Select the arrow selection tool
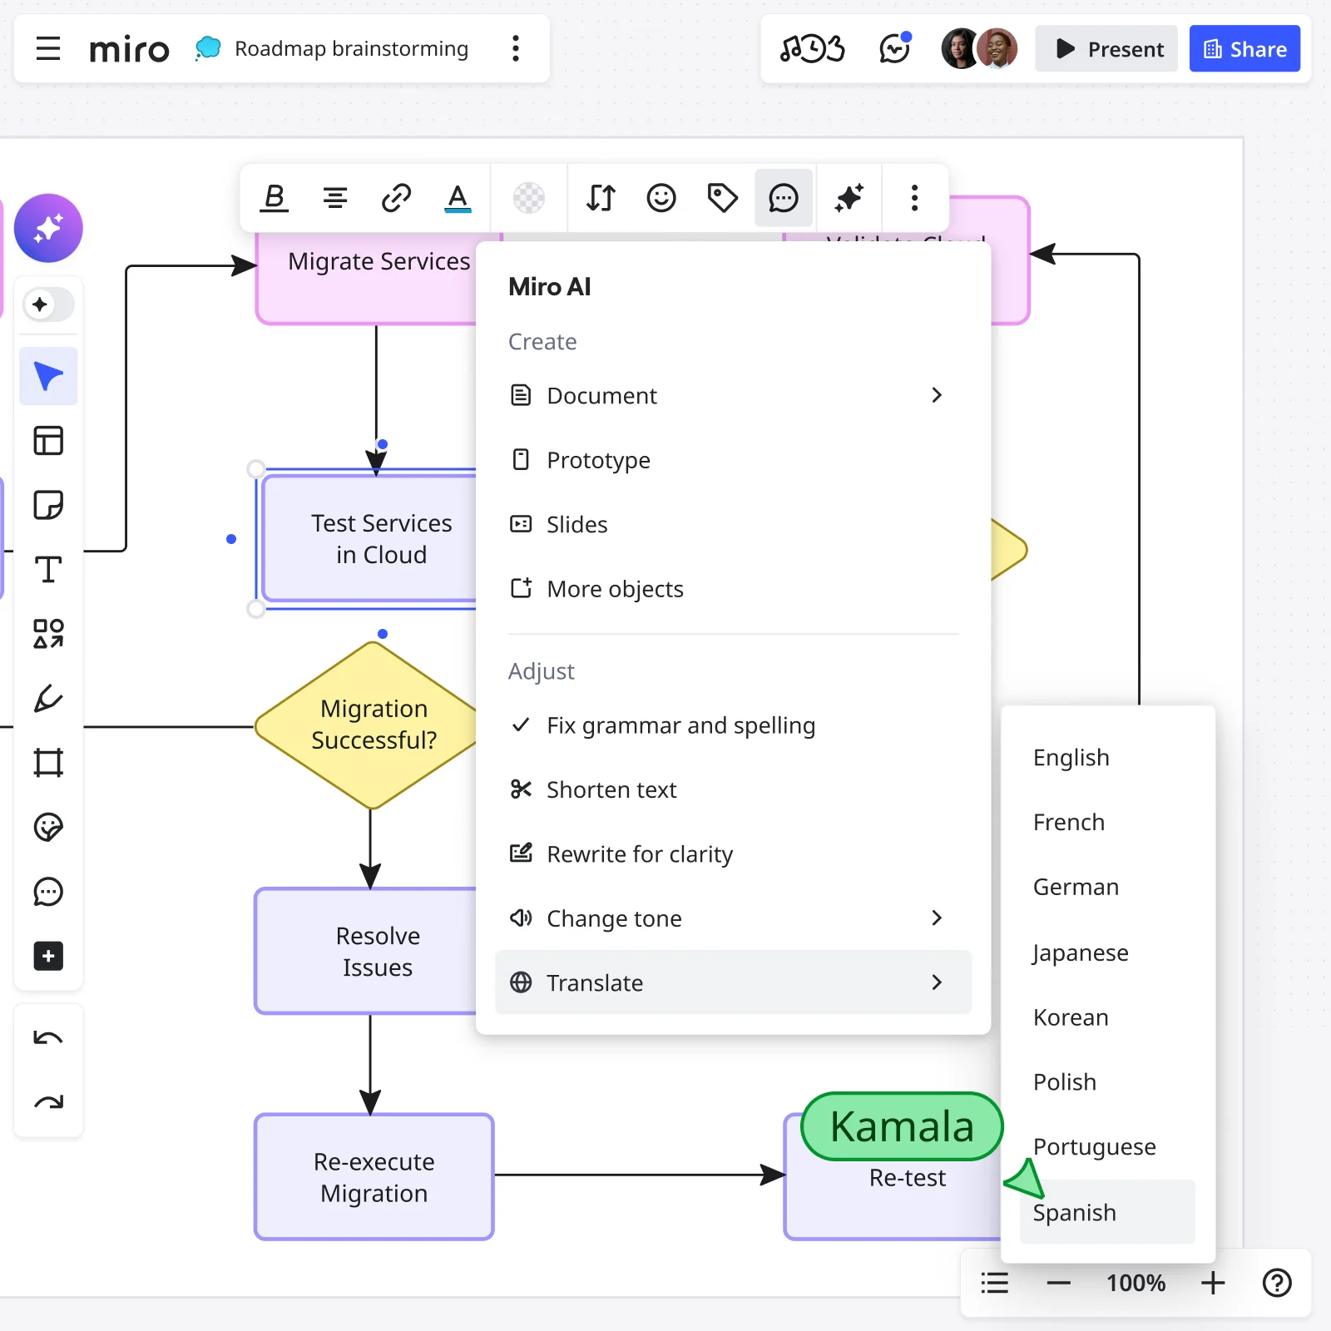 pyautogui.click(x=48, y=376)
